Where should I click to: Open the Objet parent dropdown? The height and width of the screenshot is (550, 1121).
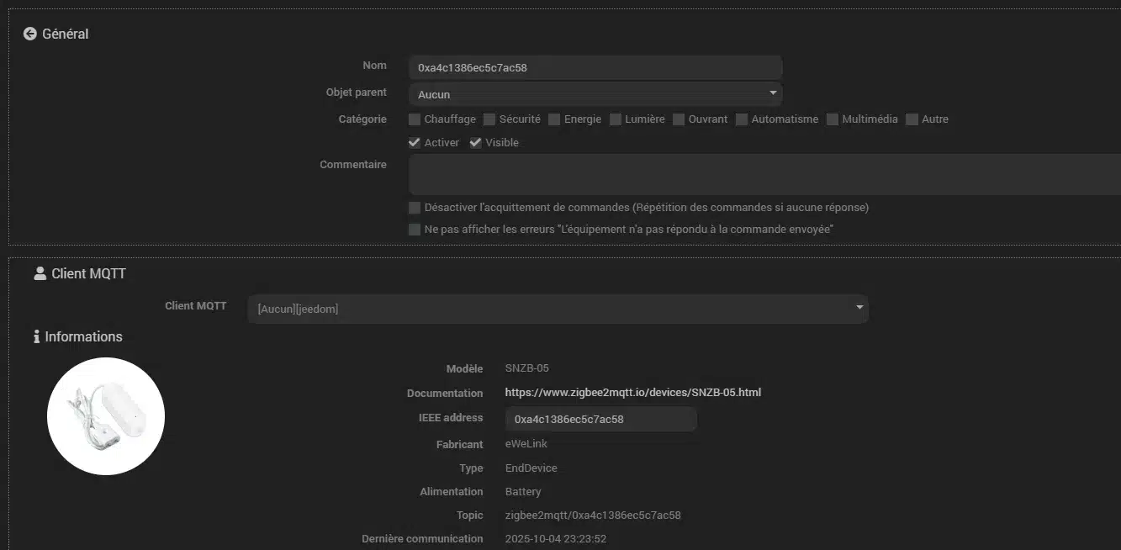[x=595, y=94]
